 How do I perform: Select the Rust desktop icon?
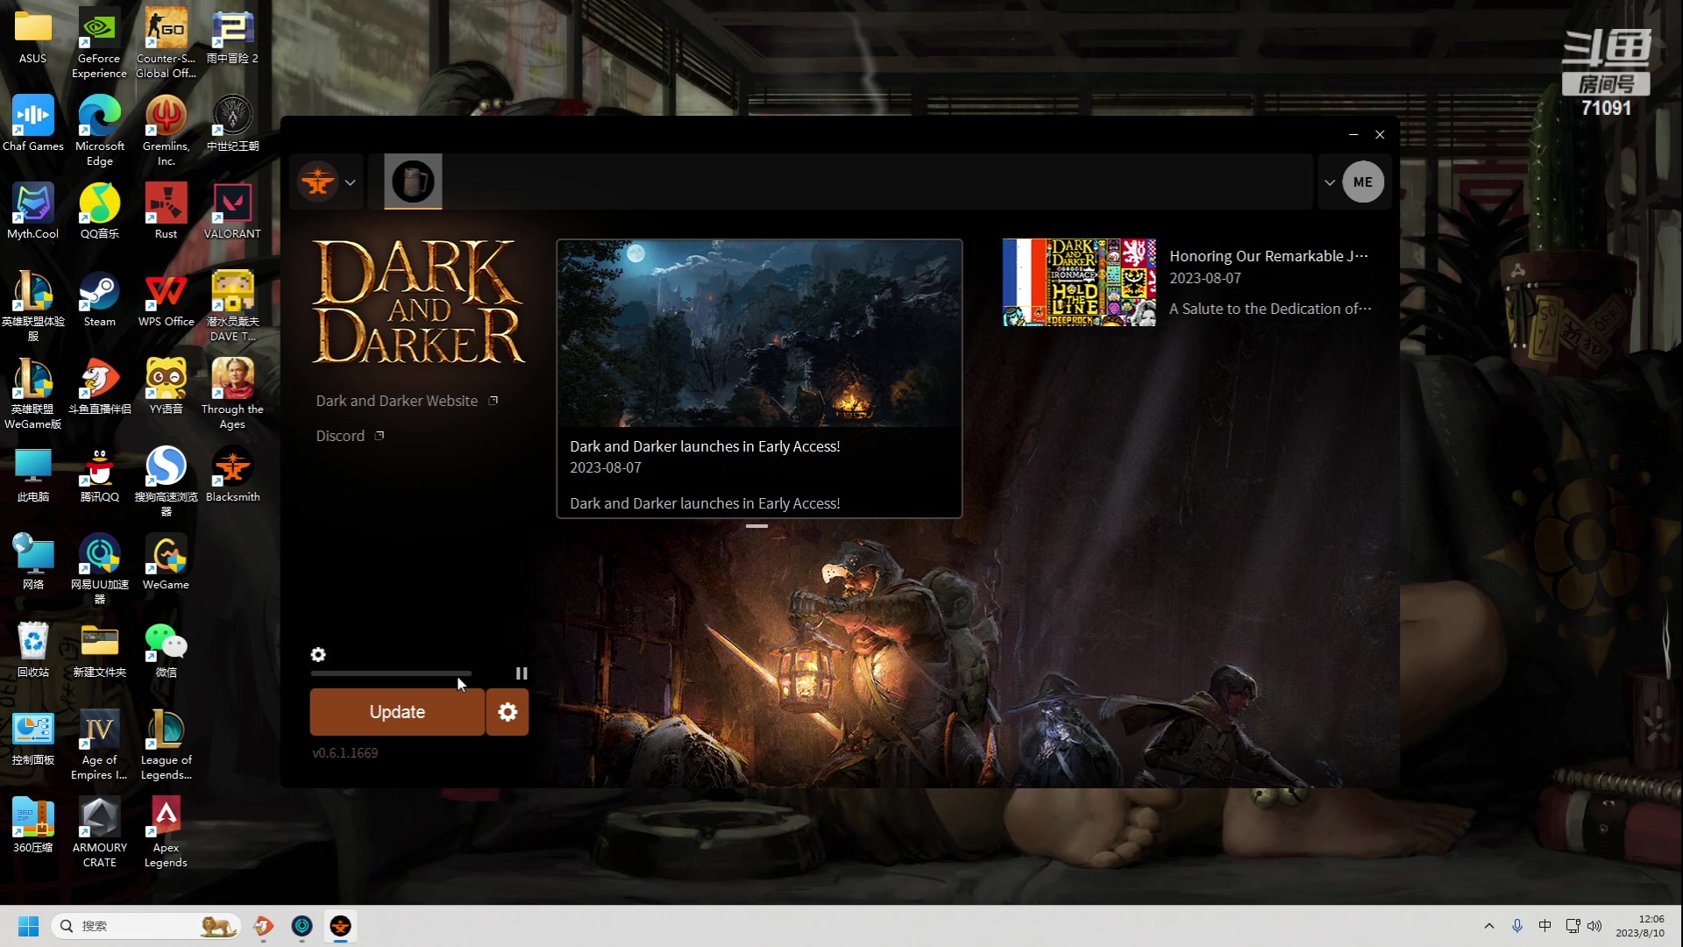[166, 211]
